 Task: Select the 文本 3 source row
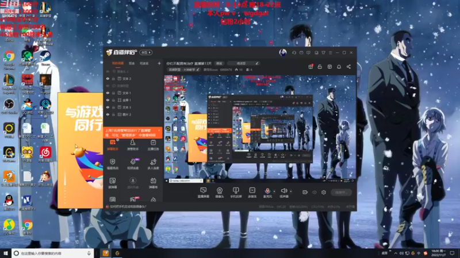[x=133, y=107]
